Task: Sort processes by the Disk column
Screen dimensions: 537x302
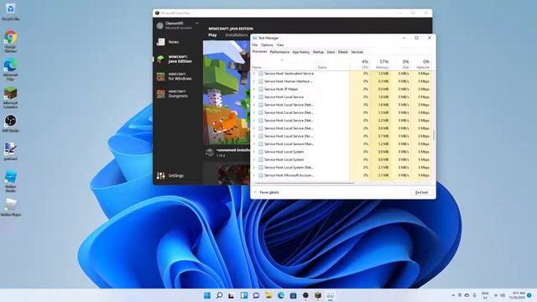Action: pos(400,64)
